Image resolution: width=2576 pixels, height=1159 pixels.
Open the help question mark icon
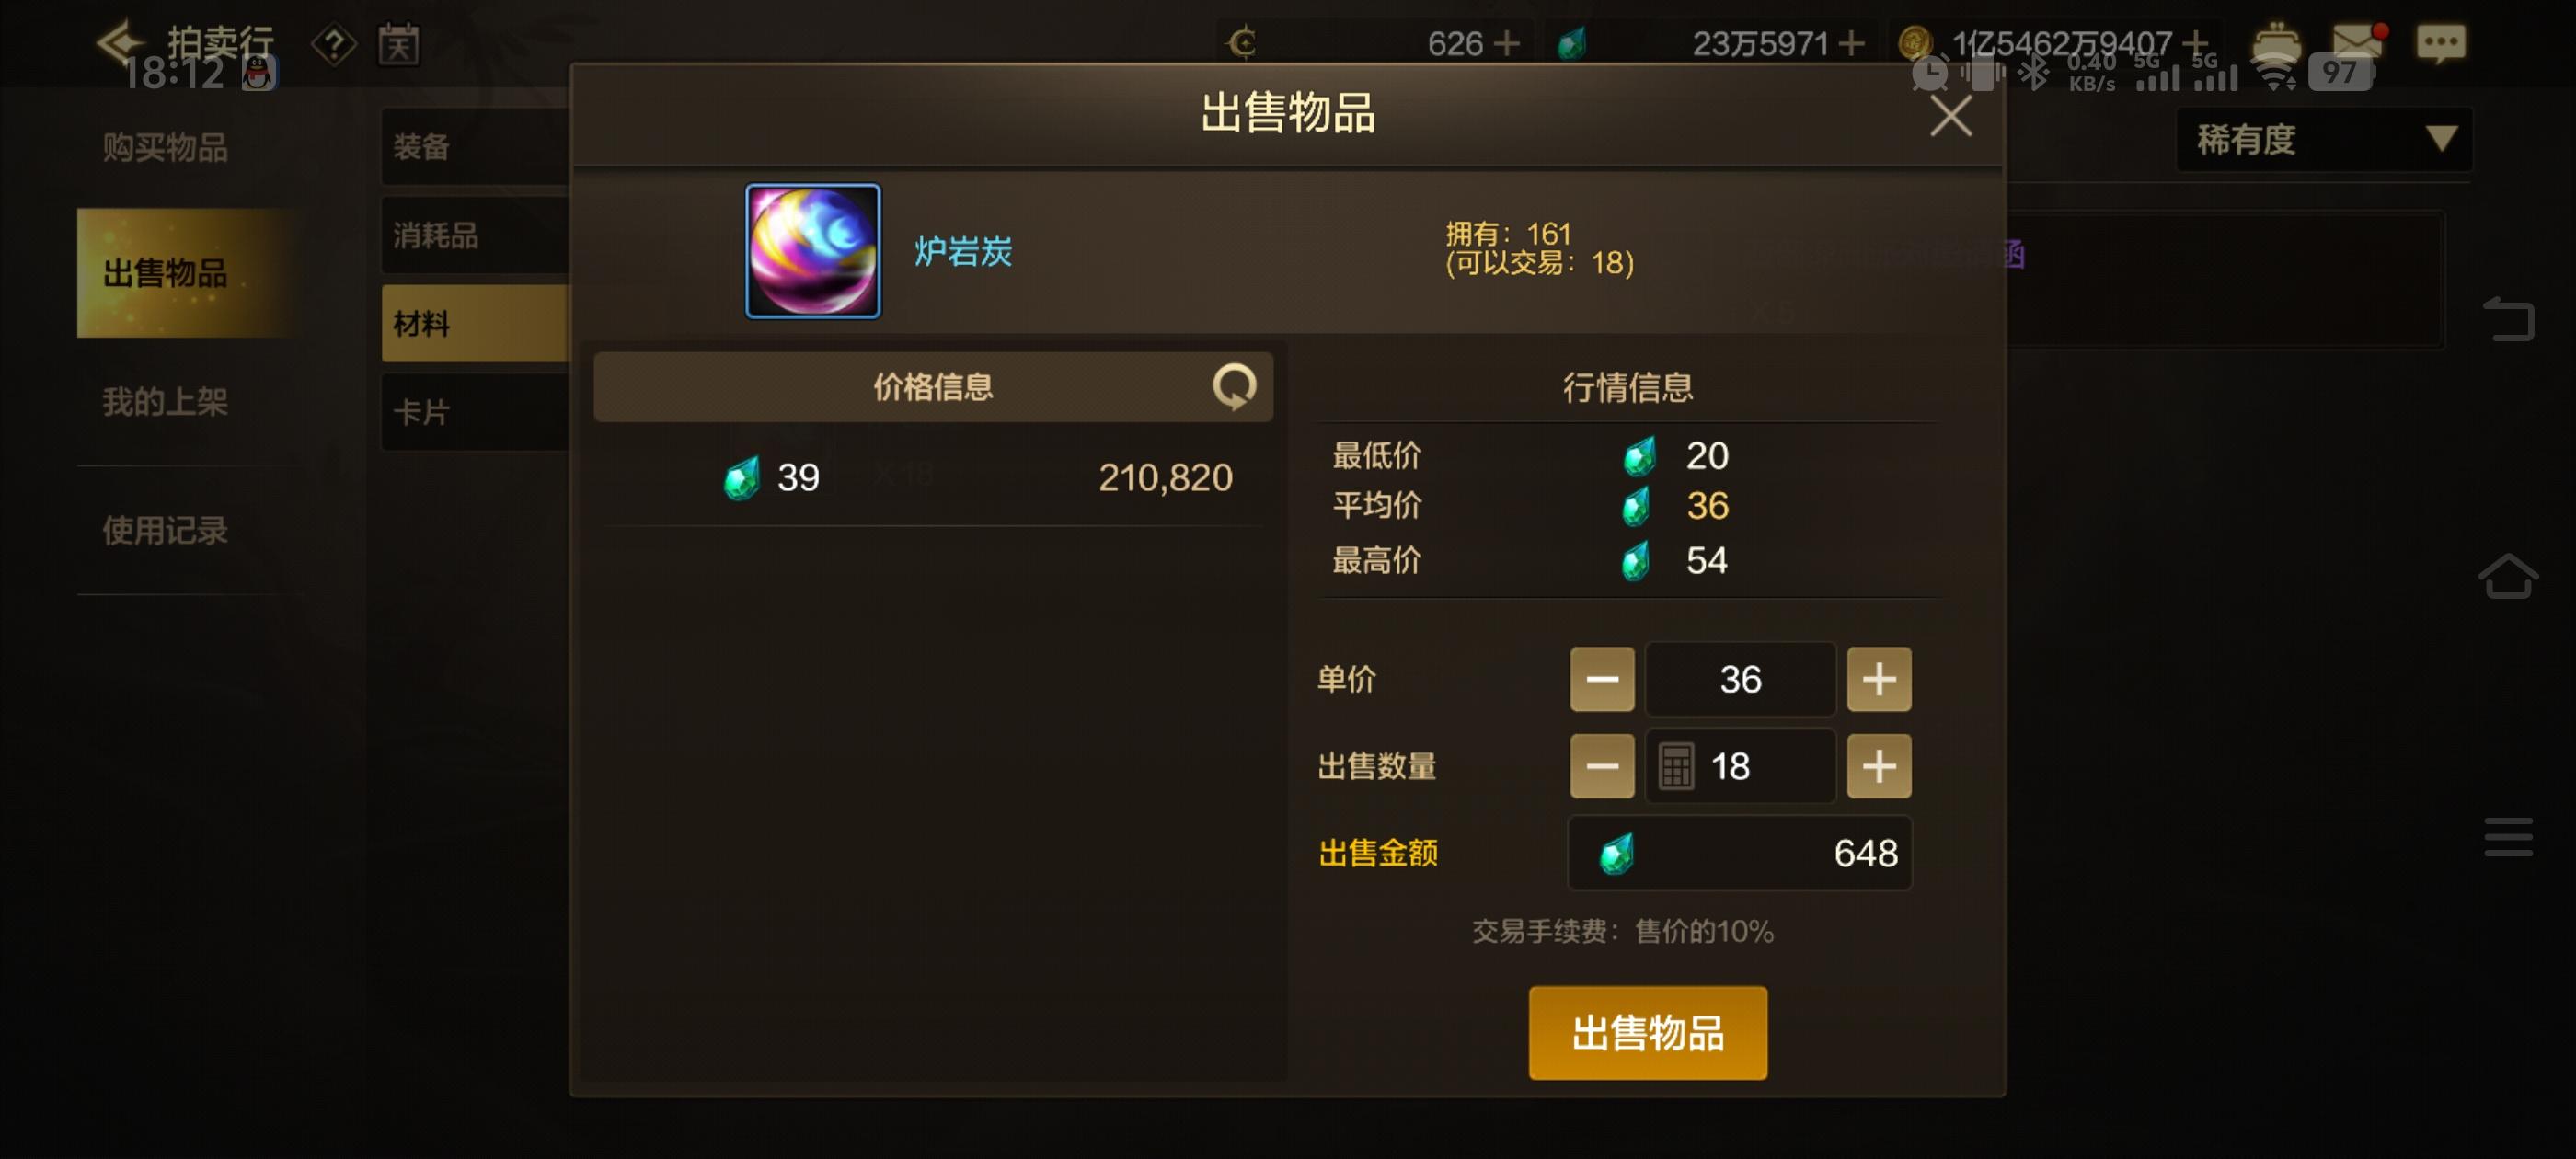tap(334, 44)
